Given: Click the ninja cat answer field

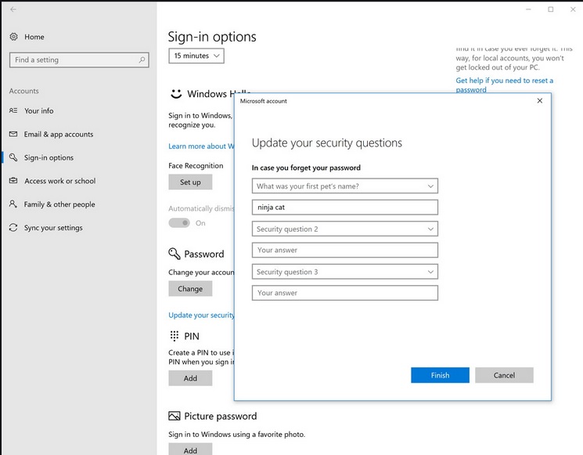Looking at the screenshot, I should click(x=344, y=208).
